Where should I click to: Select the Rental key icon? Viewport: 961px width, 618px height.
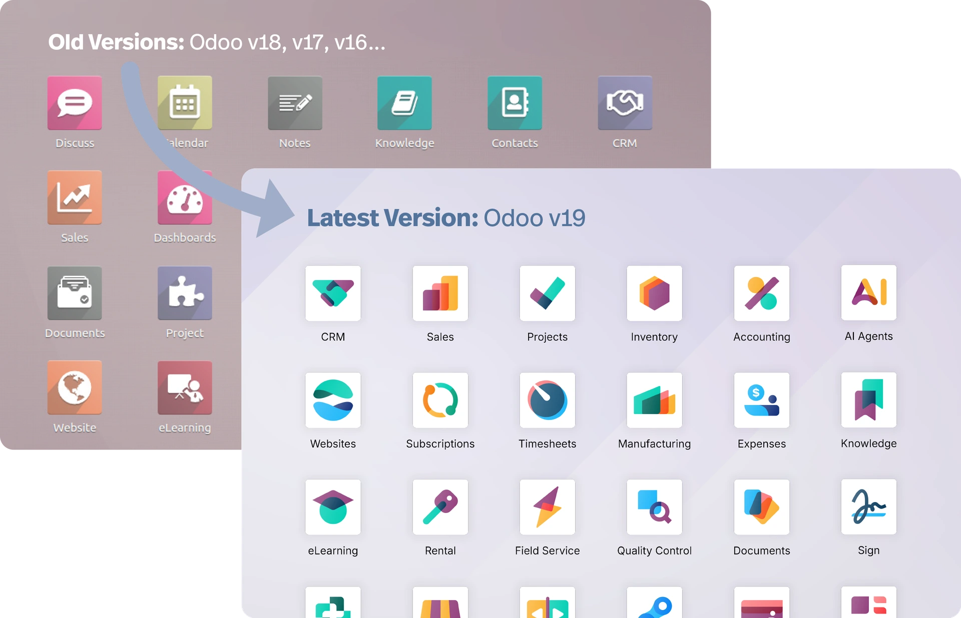[x=440, y=507]
